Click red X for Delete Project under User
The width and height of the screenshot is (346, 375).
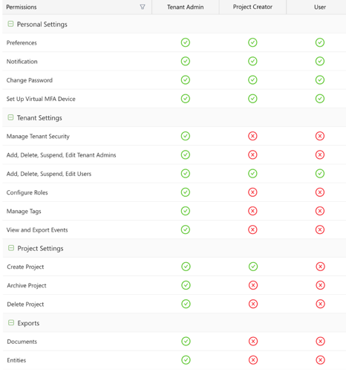click(320, 304)
